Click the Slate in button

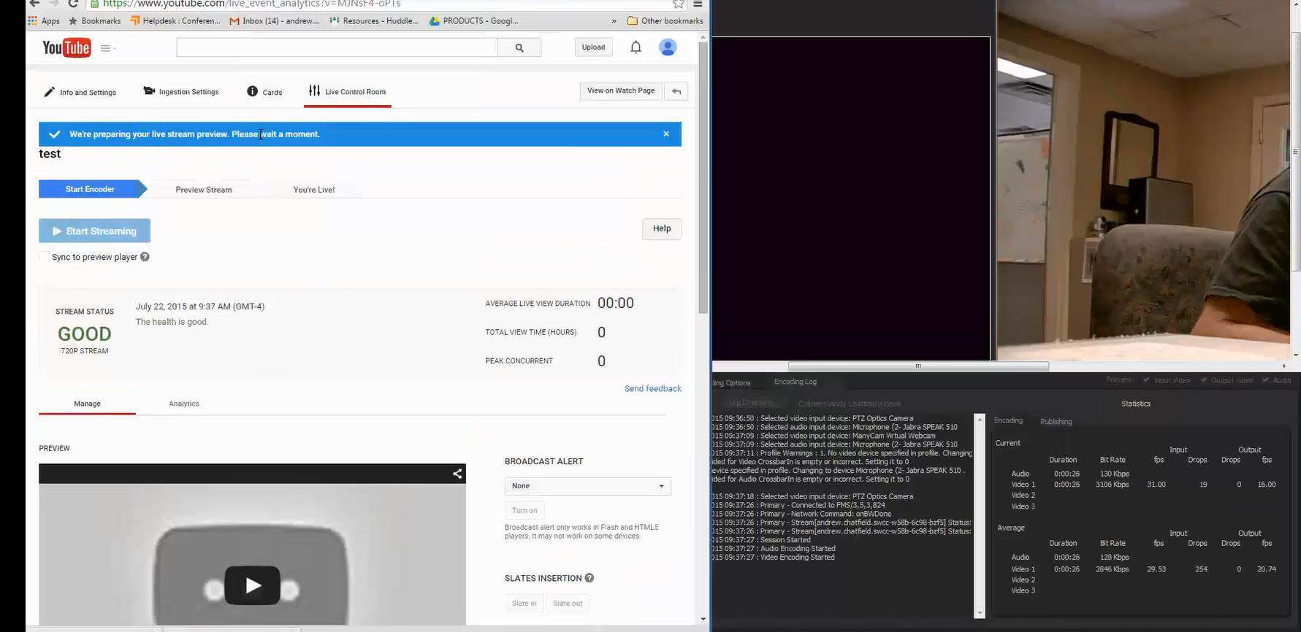524,603
